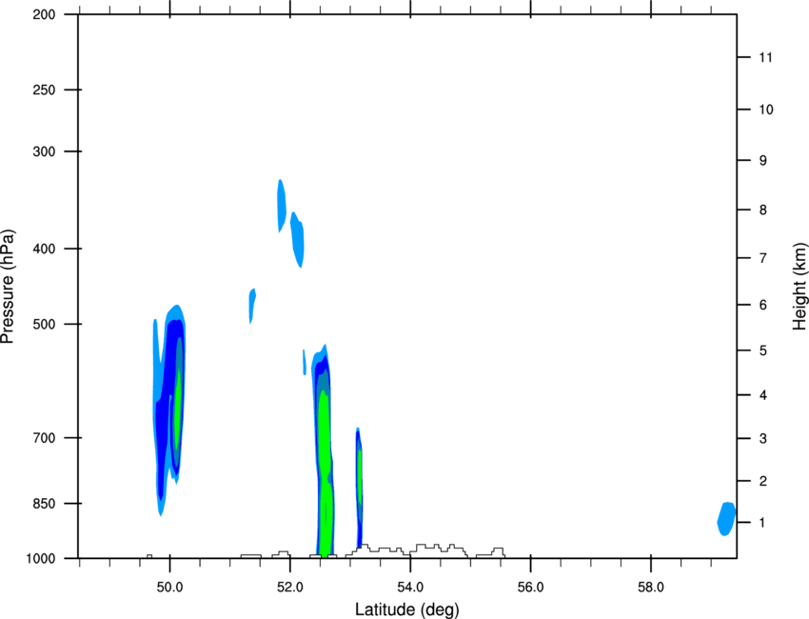Click the 5 km height tick label
809x619 pixels.
click(763, 350)
